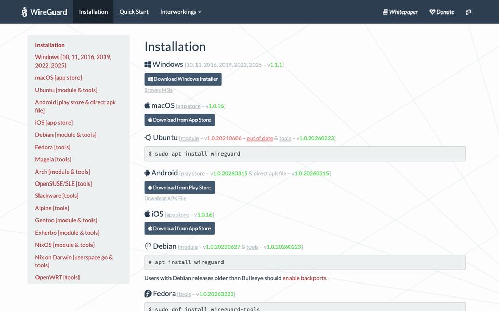Viewport: 499px width, 311px height.
Task: Click the Debian tools link in heading
Action: coord(253,247)
